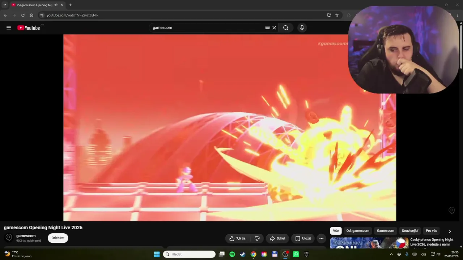Focus the Windows Hledat search box
Image resolution: width=463 pixels, height=260 pixels.
pos(189,254)
